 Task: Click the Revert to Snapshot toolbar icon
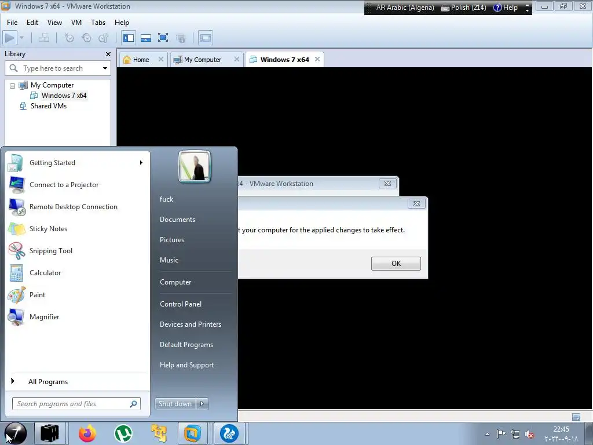tap(86, 38)
